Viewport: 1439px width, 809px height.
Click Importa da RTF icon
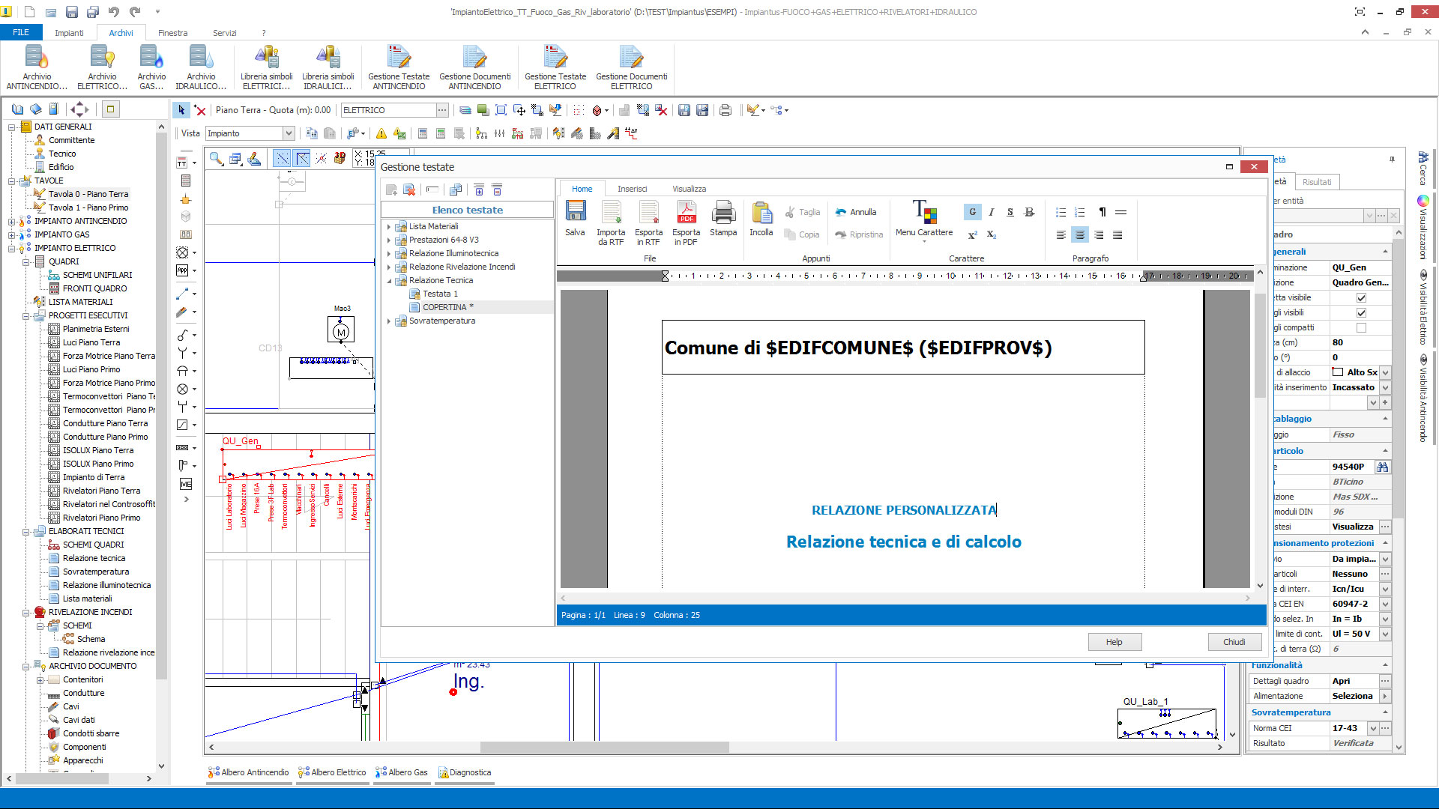611,223
